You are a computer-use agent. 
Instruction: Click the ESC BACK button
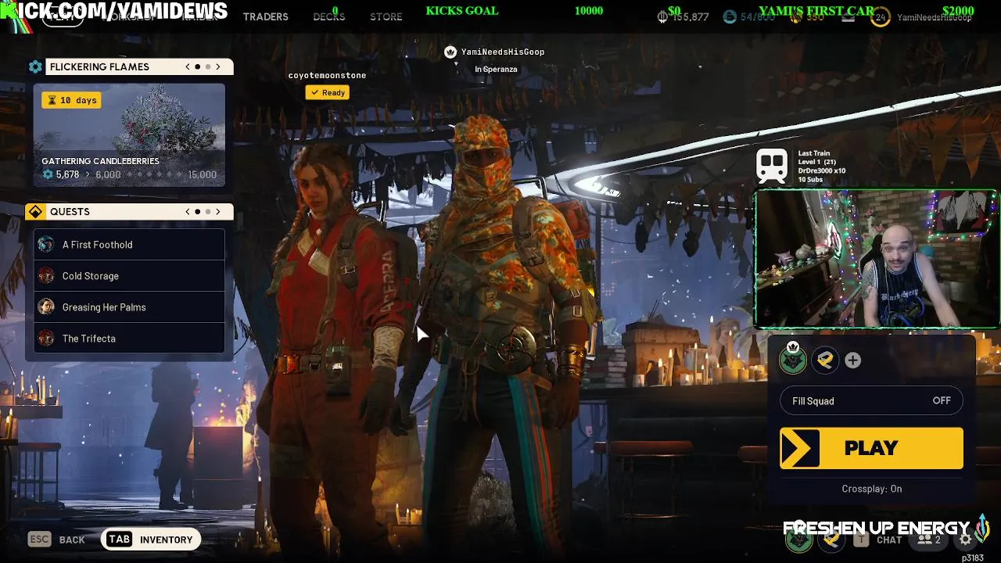tap(56, 540)
